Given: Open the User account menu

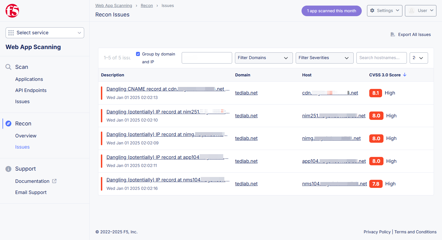Looking at the screenshot, I should [x=421, y=11].
